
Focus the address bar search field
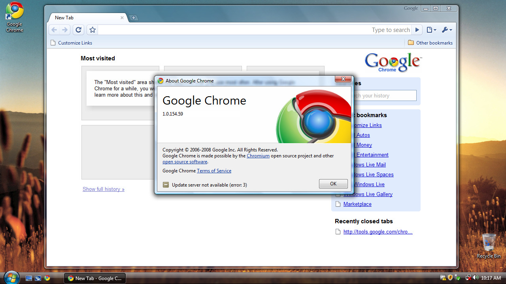pyautogui.click(x=254, y=30)
